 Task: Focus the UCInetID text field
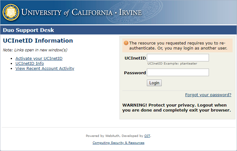pos(178,58)
